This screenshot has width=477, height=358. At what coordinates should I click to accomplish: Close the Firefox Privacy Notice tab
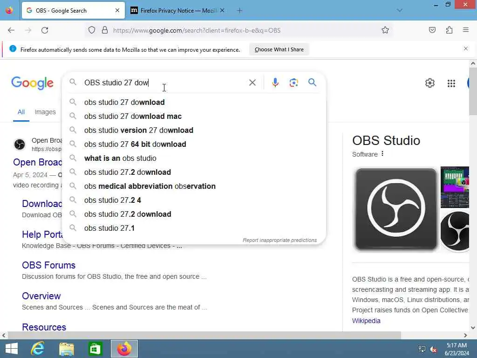[222, 10]
